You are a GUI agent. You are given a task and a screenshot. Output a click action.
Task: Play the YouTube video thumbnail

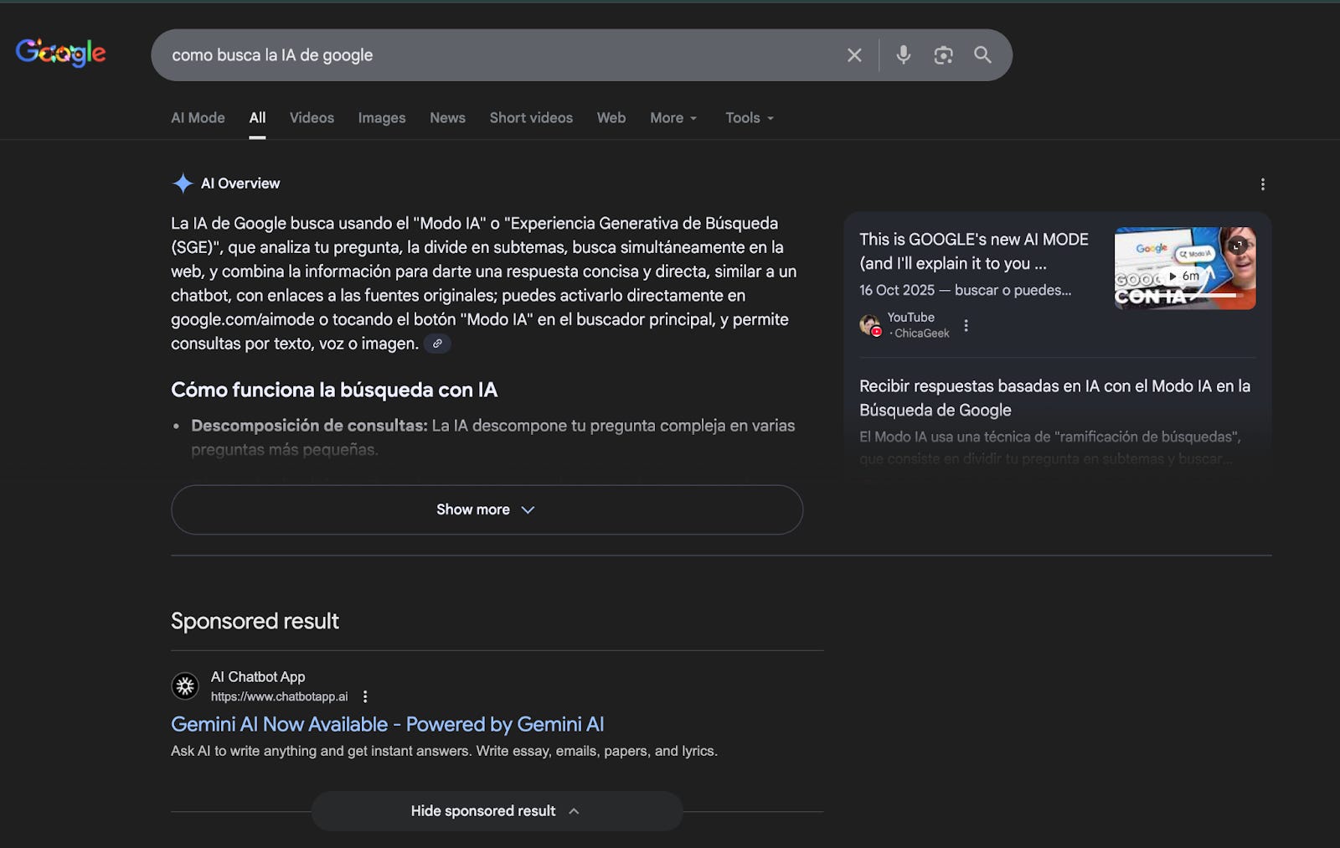[1185, 268]
